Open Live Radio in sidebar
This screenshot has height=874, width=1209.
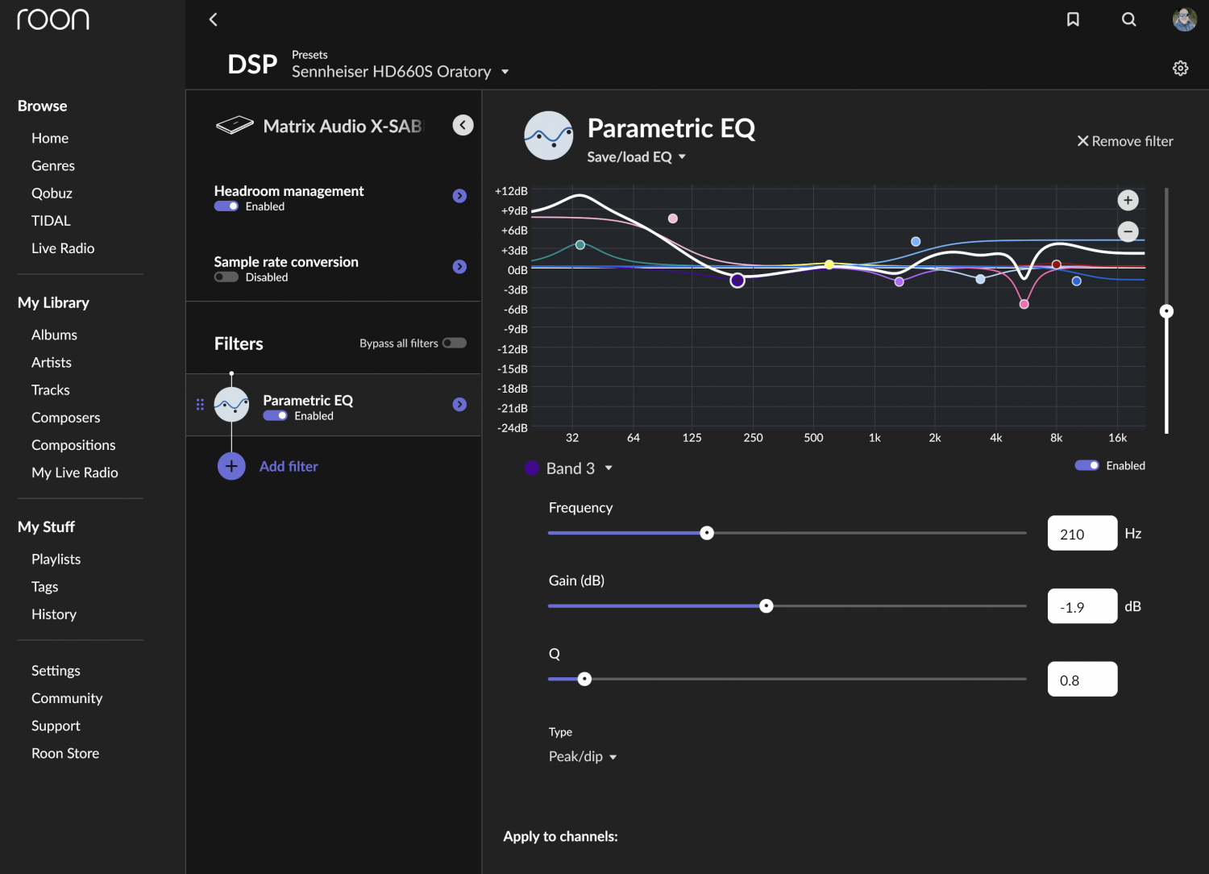(x=63, y=248)
